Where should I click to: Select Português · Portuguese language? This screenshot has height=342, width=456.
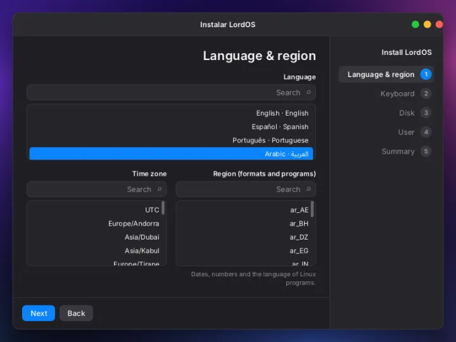tap(171, 140)
